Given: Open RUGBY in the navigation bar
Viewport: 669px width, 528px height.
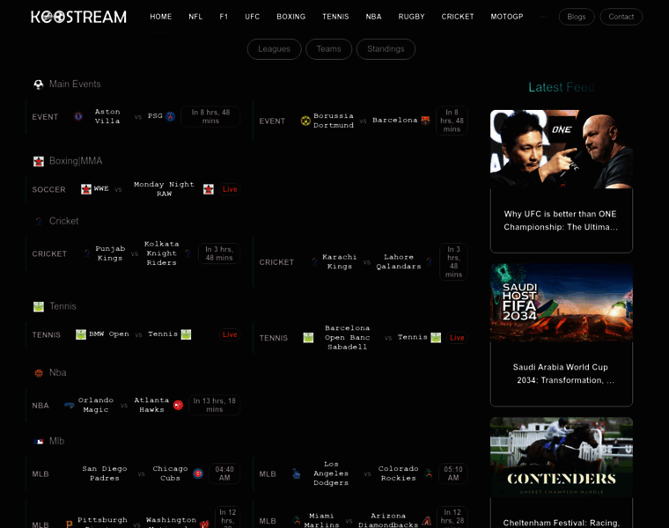Looking at the screenshot, I should point(411,17).
